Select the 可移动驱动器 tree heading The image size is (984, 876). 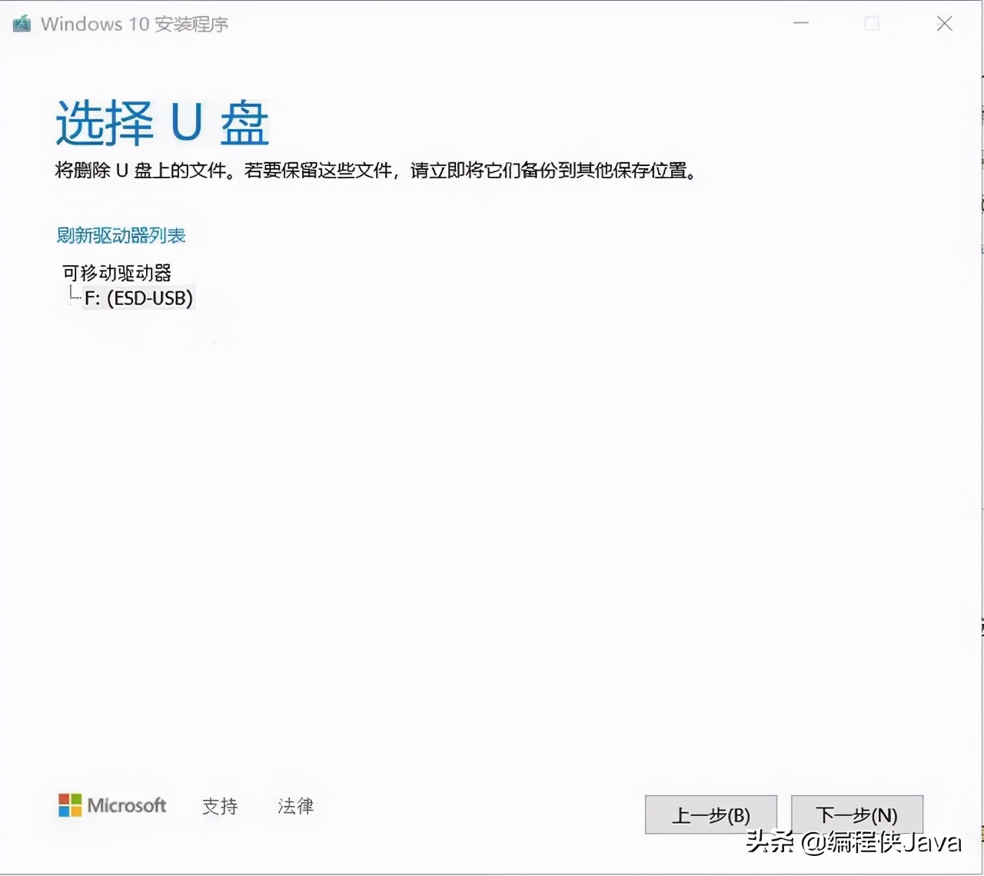pyautogui.click(x=116, y=274)
